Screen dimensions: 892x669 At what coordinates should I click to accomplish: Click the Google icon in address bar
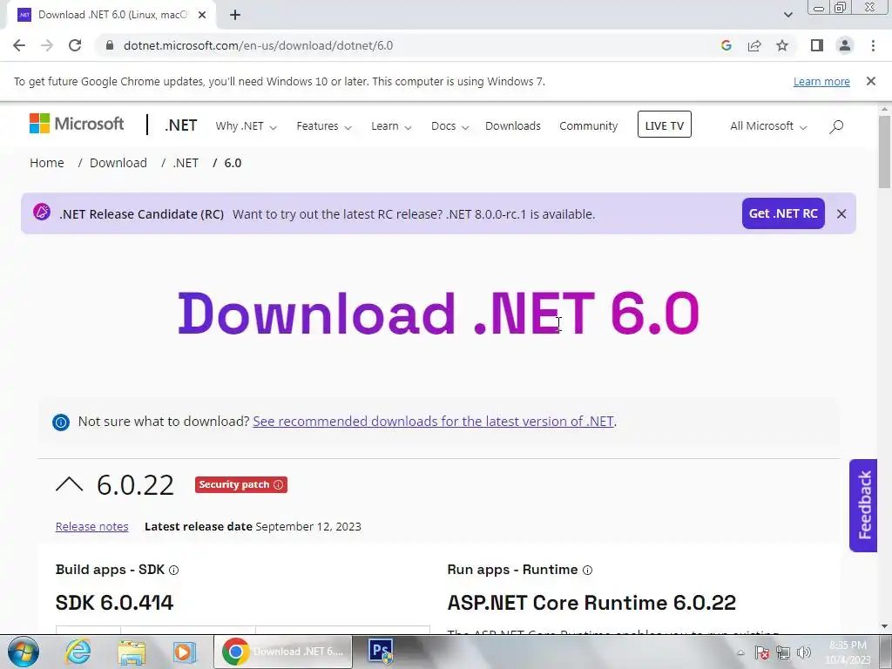coord(726,45)
